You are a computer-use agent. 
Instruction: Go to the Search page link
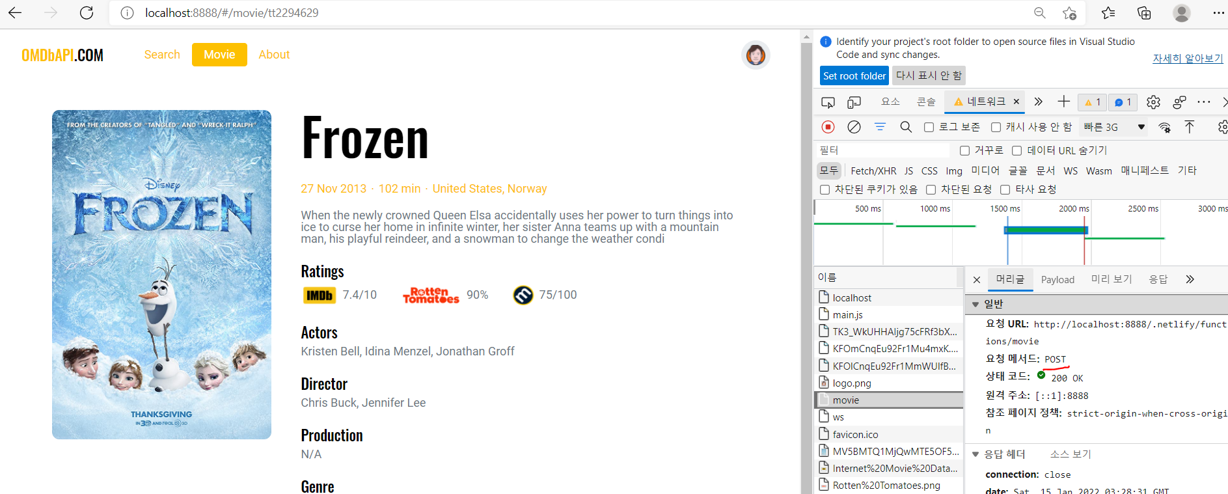[162, 55]
